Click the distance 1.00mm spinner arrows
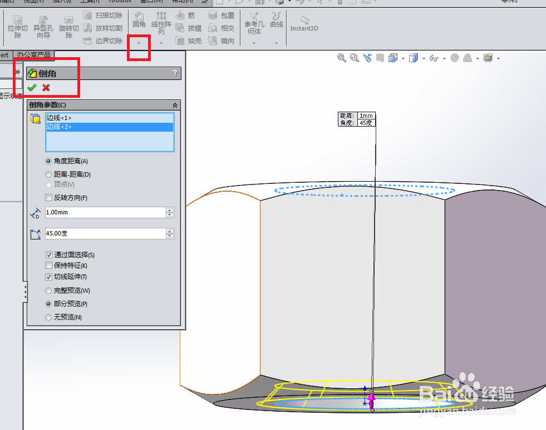The height and width of the screenshot is (430, 546). click(x=170, y=212)
